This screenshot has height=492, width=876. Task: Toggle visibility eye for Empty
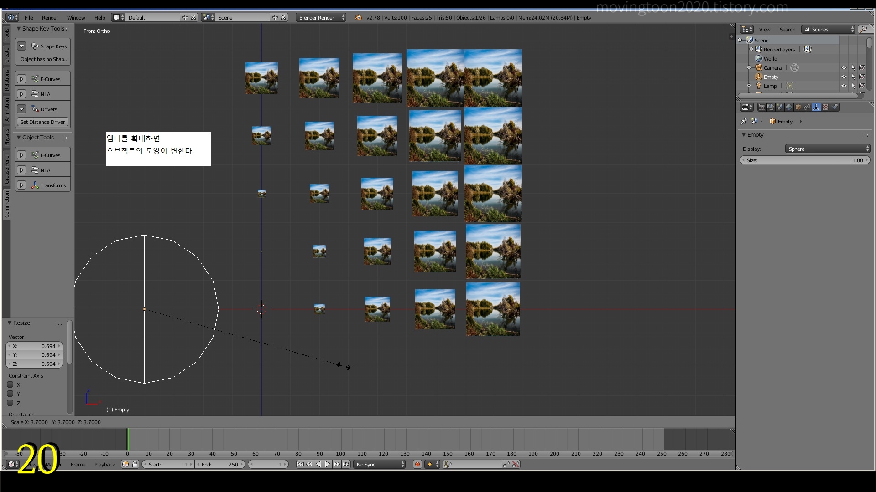[844, 77]
